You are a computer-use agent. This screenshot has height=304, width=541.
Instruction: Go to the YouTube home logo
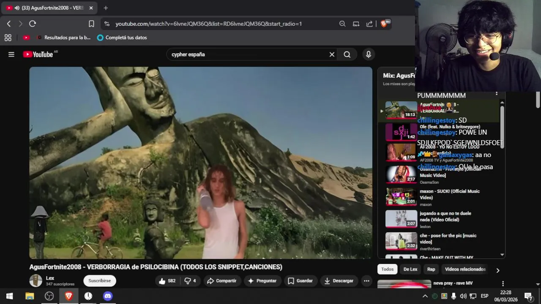click(38, 54)
